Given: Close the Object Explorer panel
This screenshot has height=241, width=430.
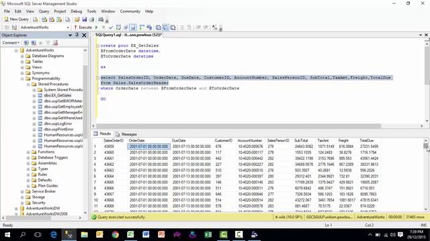Looking at the screenshot, I should pos(84,35).
